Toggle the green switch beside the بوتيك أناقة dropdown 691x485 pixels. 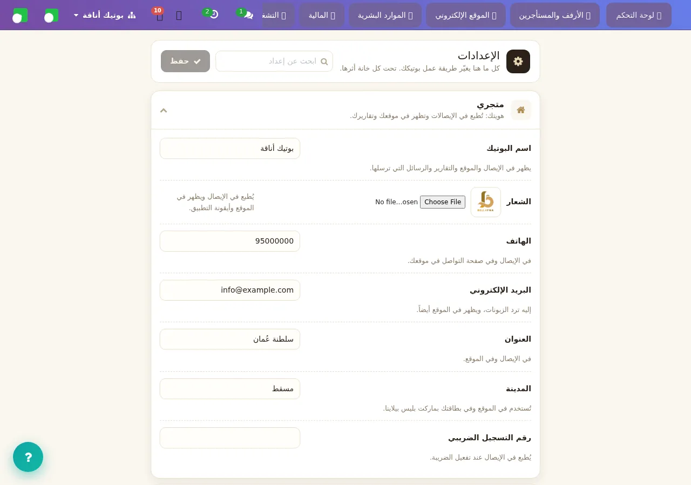point(52,15)
